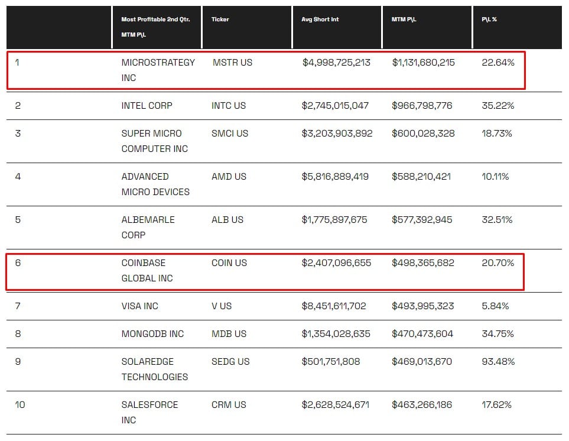
Task: Click the 34.75% cell
Action: click(x=498, y=334)
